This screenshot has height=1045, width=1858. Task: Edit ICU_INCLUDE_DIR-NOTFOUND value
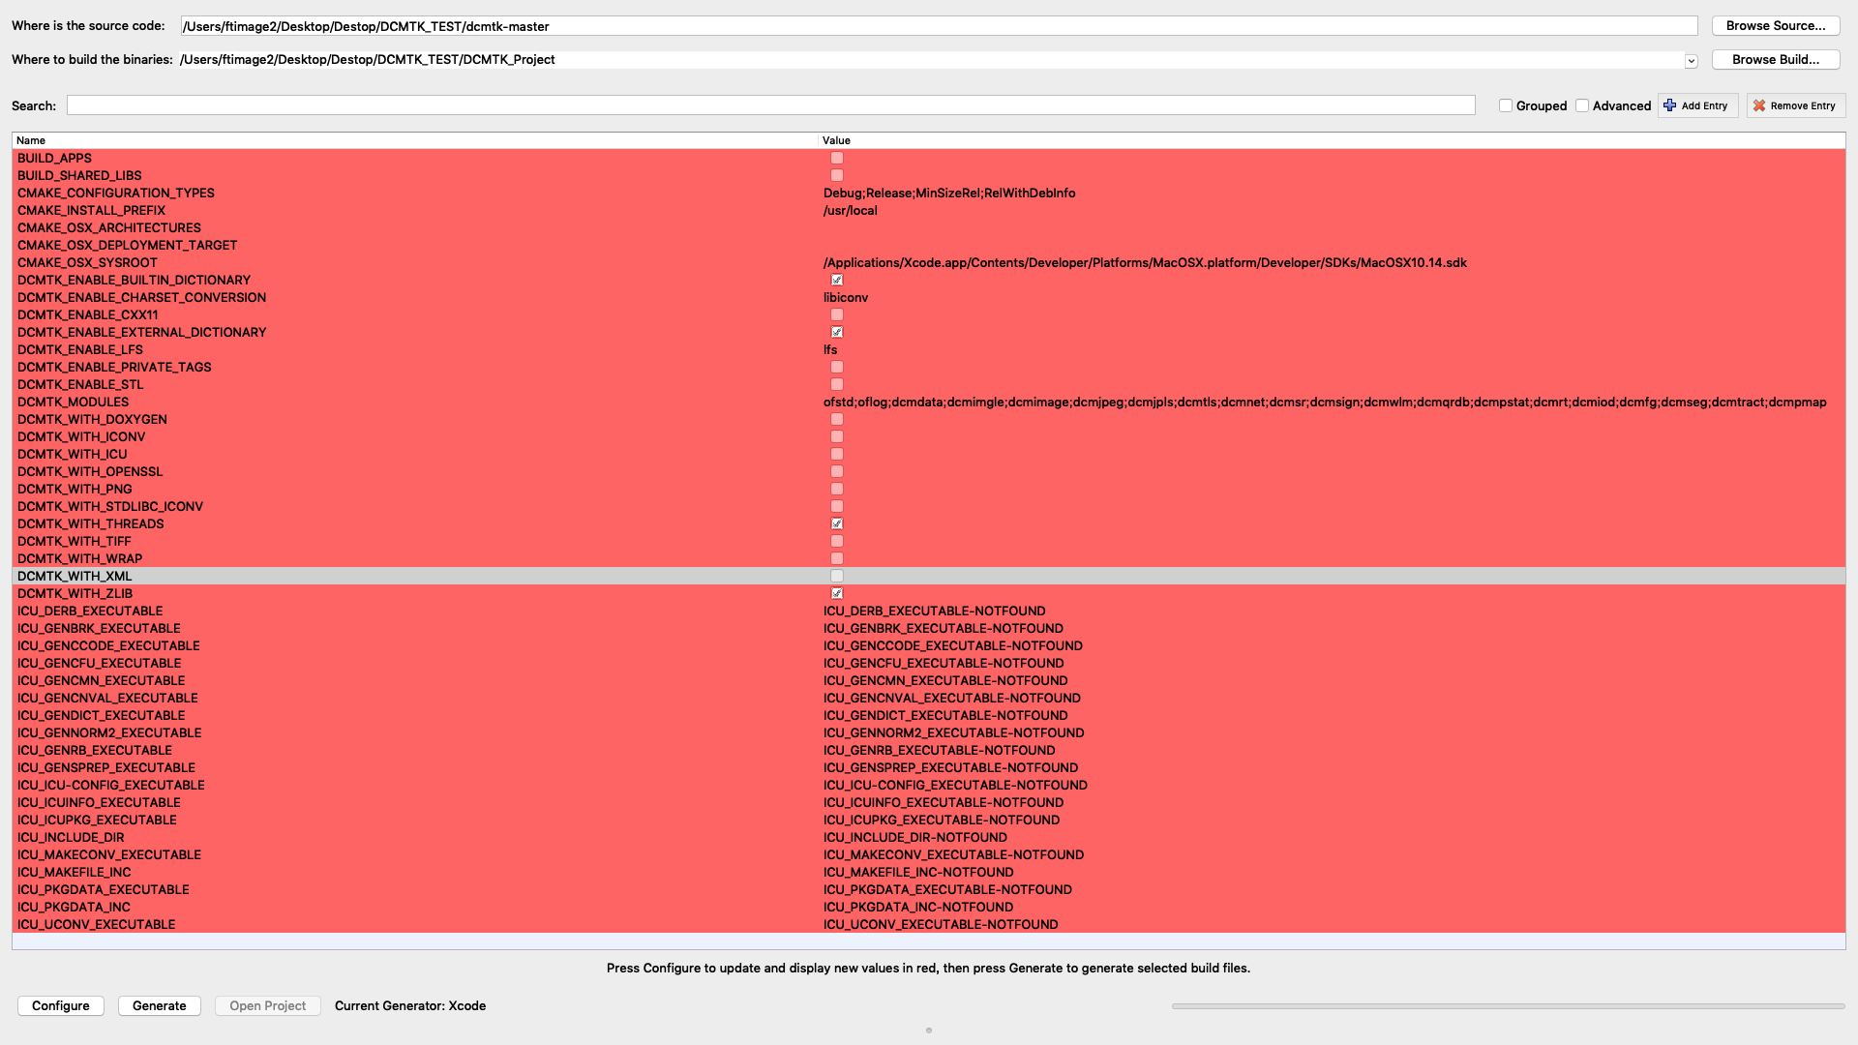coord(915,837)
